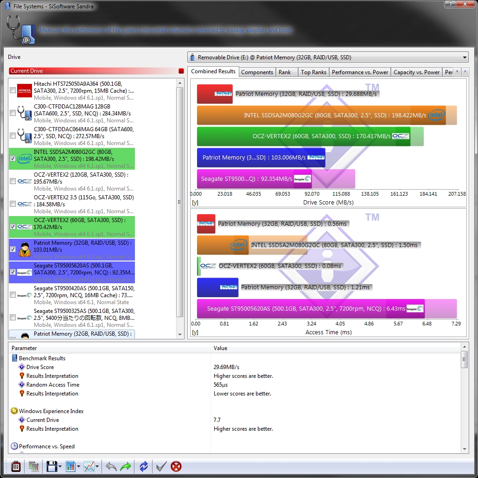Click the OCZ logo beside OCZ-VERTEX2 120GB
Image resolution: width=478 pixels, height=478 pixels.
point(25,181)
